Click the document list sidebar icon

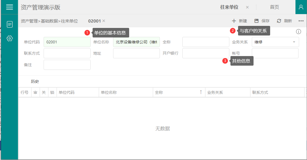[10, 25]
